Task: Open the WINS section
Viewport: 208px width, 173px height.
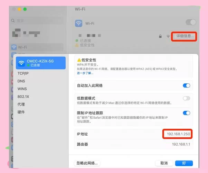Action: click(x=22, y=89)
